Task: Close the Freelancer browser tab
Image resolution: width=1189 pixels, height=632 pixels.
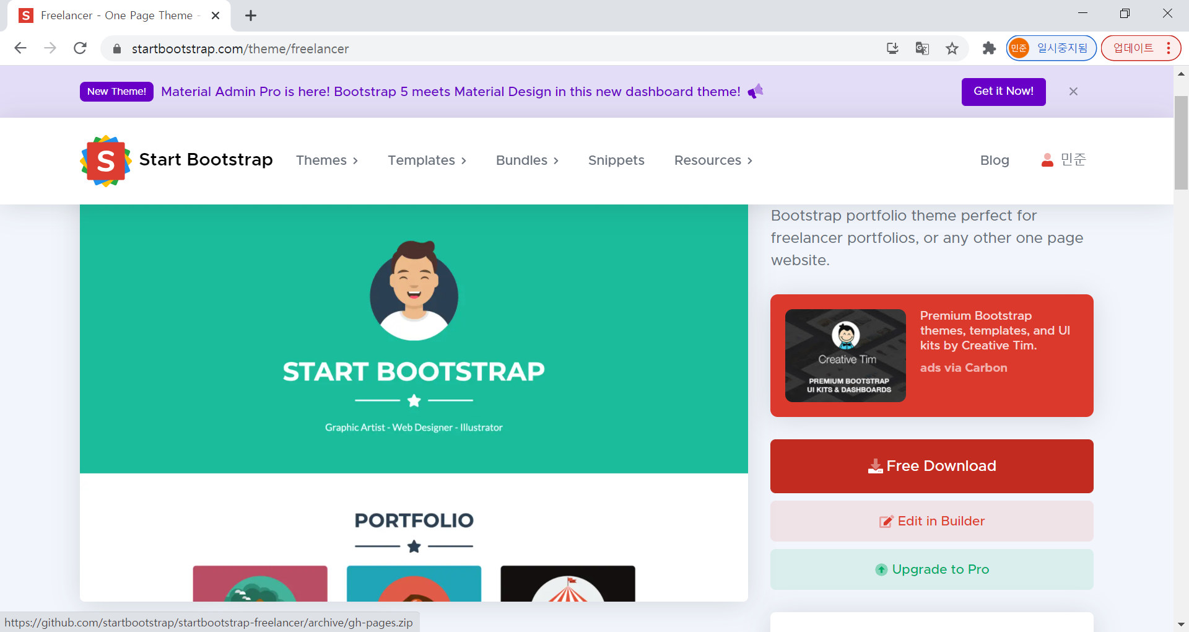Action: (216, 15)
